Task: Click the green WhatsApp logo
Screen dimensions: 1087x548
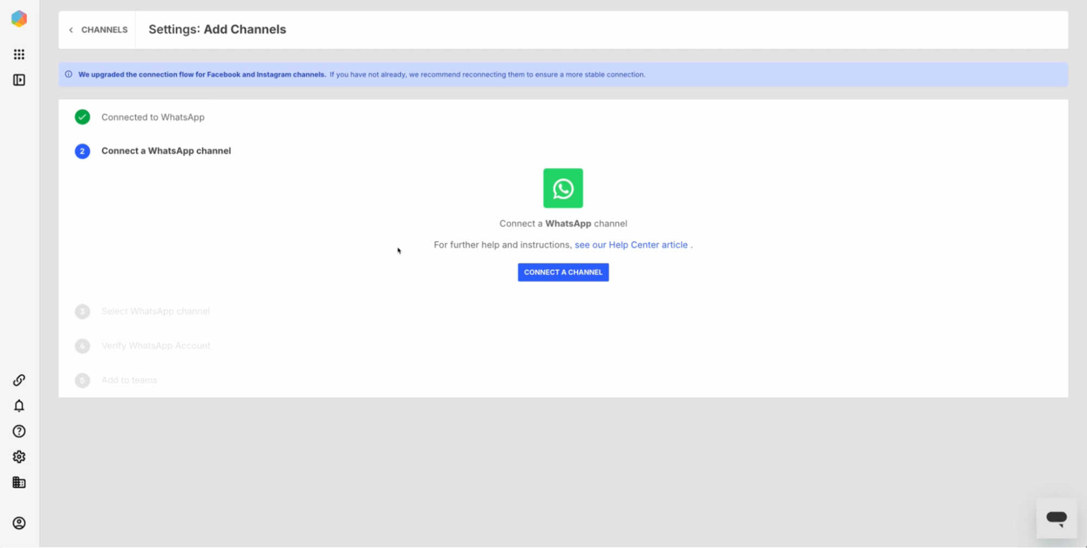Action: point(563,188)
